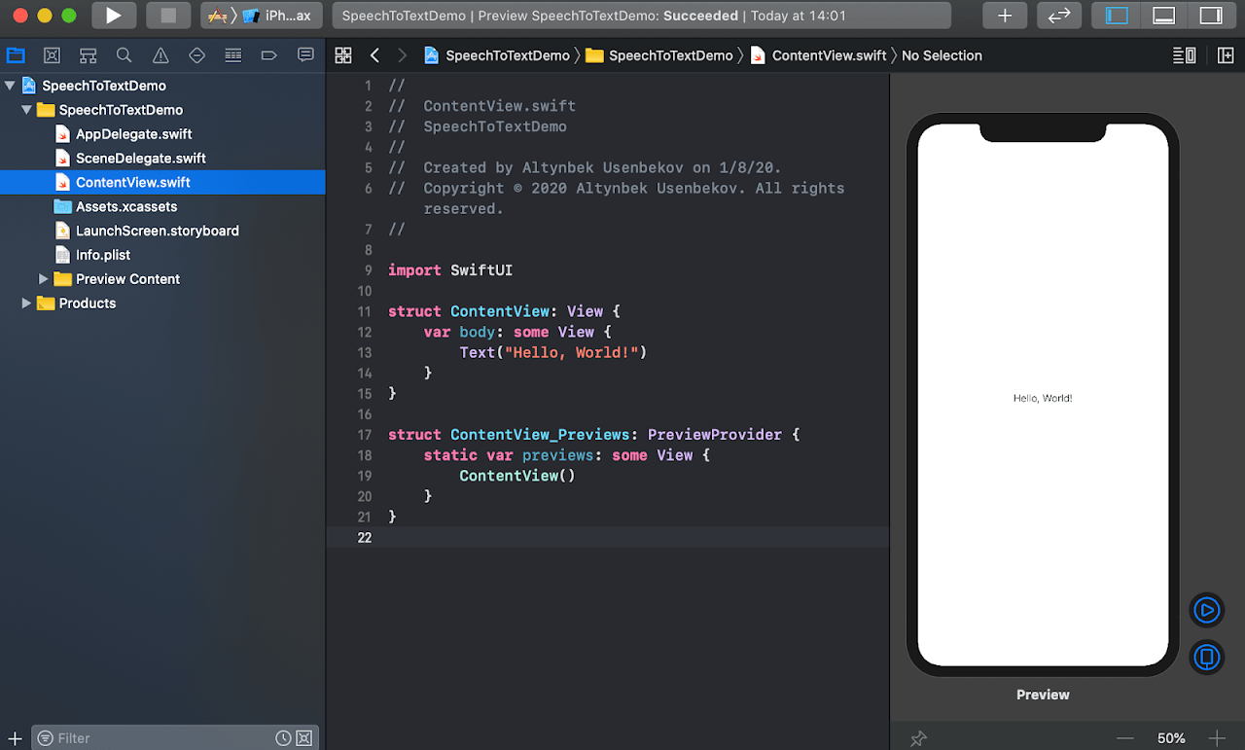Open the Library with the plus button
Image resolution: width=1245 pixels, height=750 pixels.
[1005, 16]
